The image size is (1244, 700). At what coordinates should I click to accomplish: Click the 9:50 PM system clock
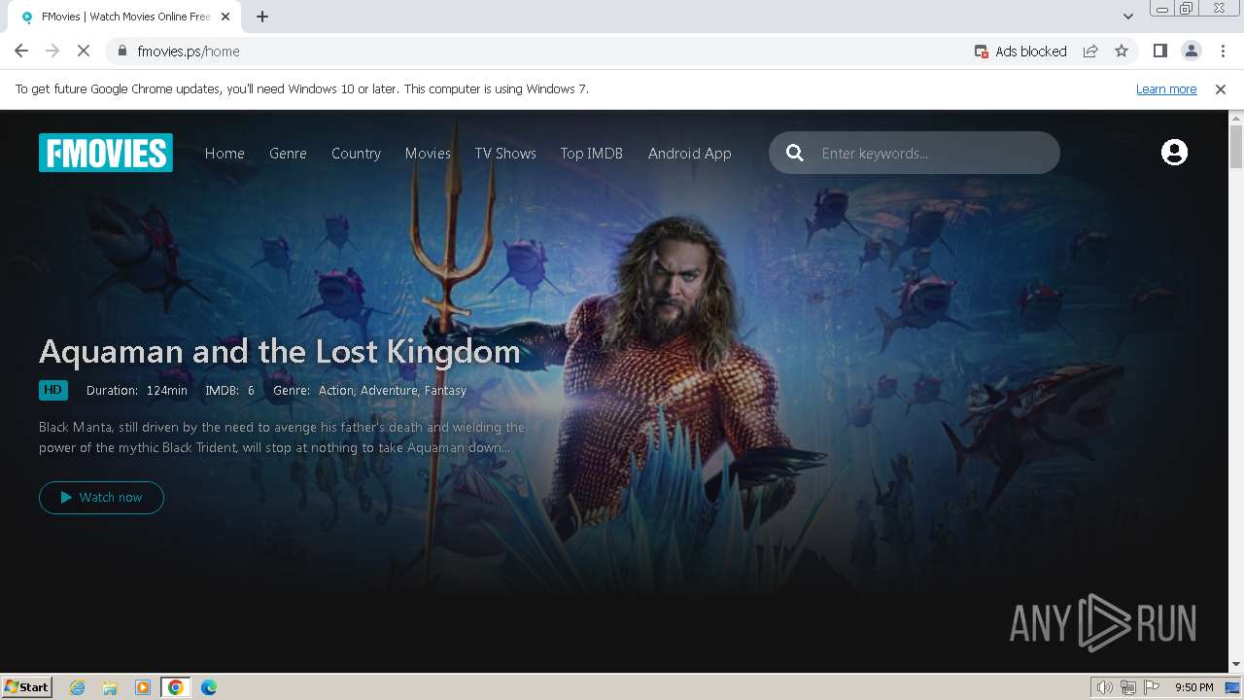[x=1193, y=687]
